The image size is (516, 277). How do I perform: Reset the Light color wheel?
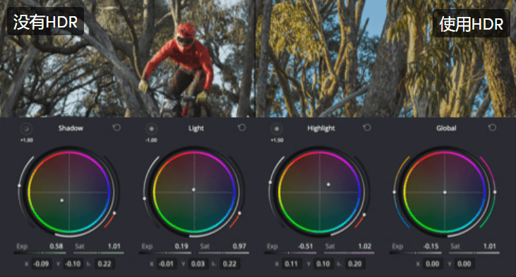click(x=241, y=128)
